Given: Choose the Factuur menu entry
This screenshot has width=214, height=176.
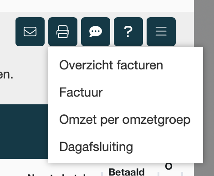Looking at the screenshot, I should 81,93.
